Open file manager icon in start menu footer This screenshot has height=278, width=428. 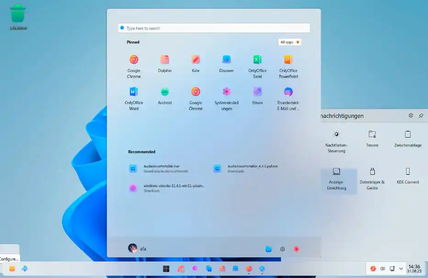click(x=268, y=249)
